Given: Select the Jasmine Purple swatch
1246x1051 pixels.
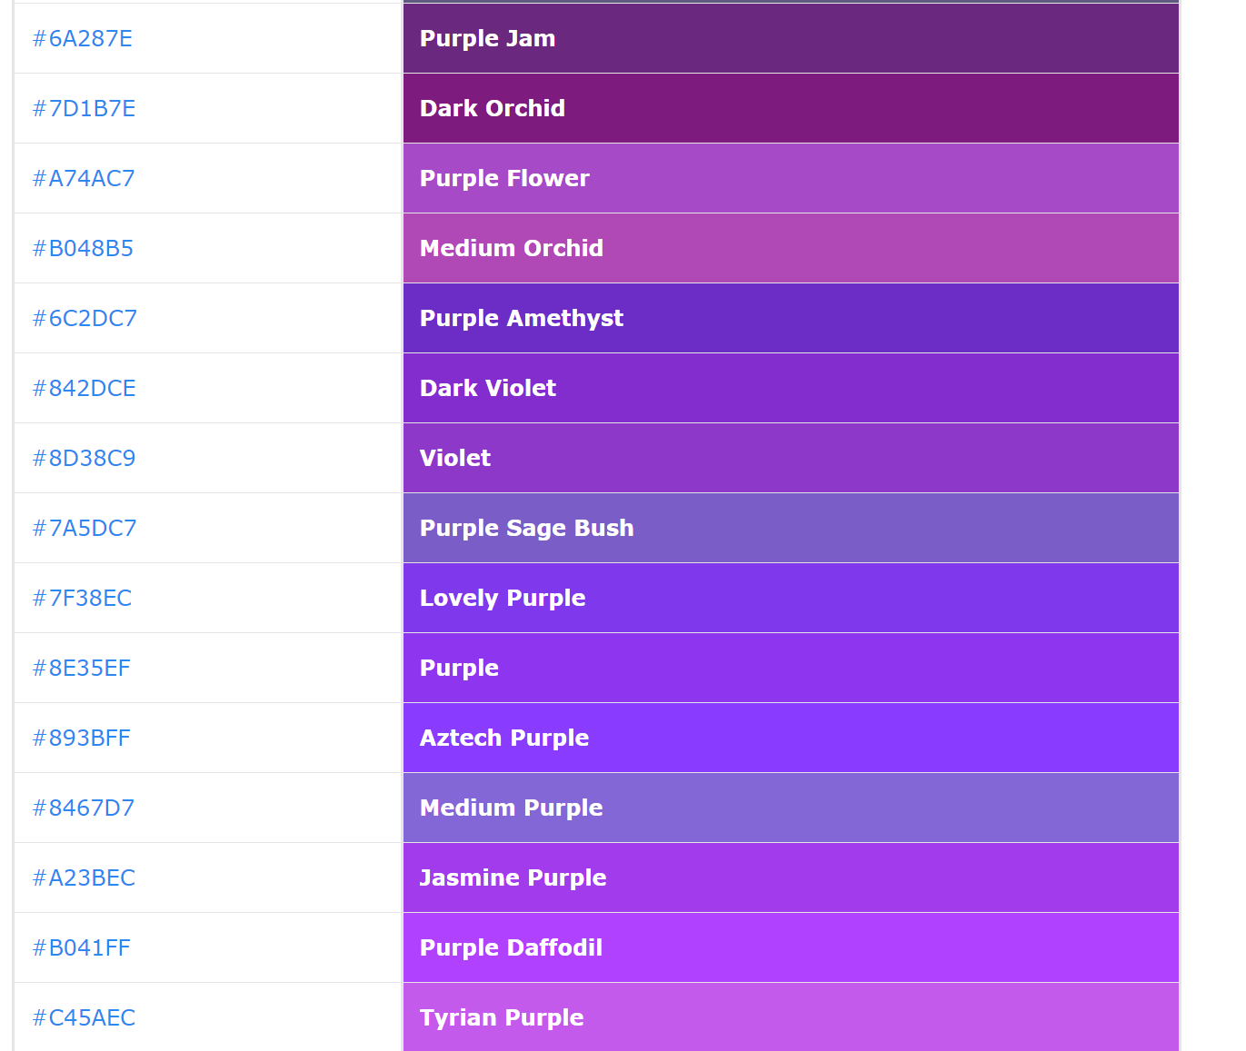Looking at the screenshot, I should click(x=791, y=878).
